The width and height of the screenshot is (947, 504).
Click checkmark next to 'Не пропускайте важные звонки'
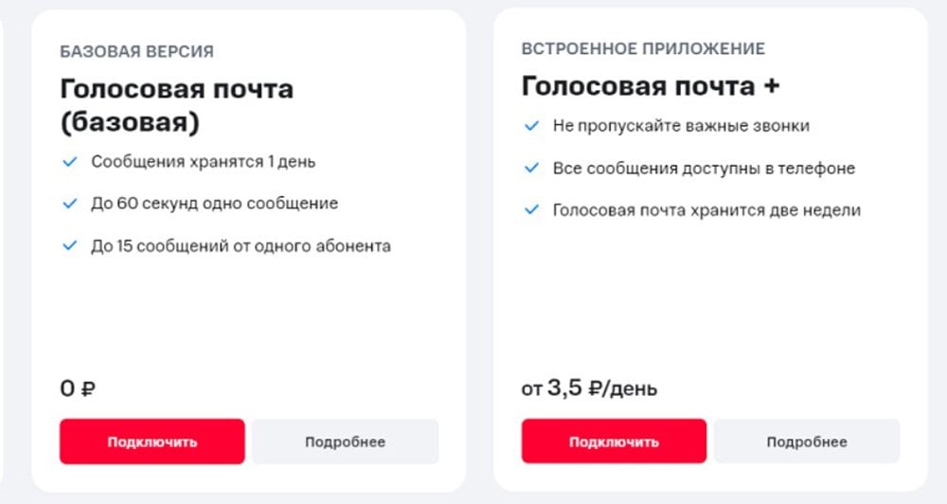coord(531,126)
